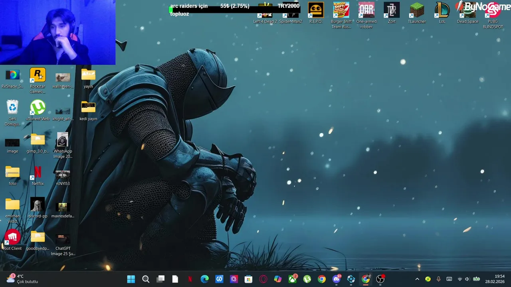The image size is (511, 287).
Task: Launch R.E.P.O. from the desktop
Action: 316,13
